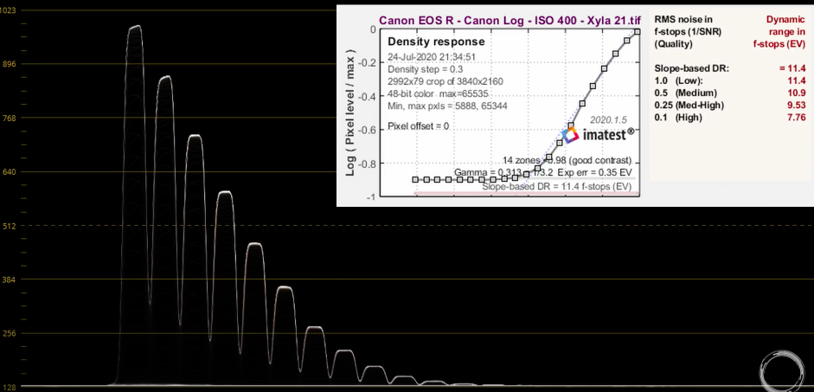The width and height of the screenshot is (814, 392).
Task: Click the '10.9' Medium dynamic range value
Action: point(797,93)
